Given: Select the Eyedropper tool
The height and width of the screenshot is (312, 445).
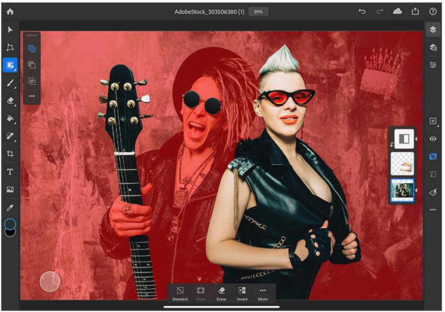Looking at the screenshot, I should coord(10,207).
